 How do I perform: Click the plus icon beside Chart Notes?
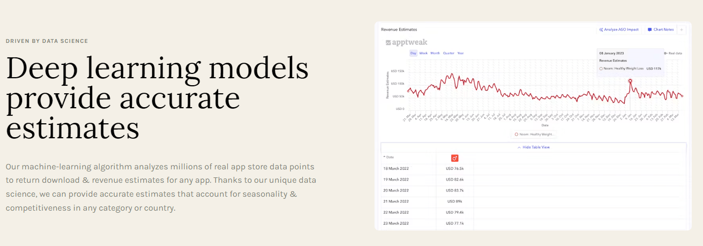[682, 29]
